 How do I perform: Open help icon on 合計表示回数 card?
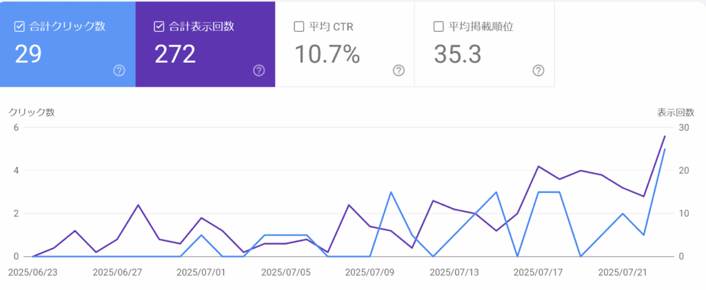pos(259,70)
